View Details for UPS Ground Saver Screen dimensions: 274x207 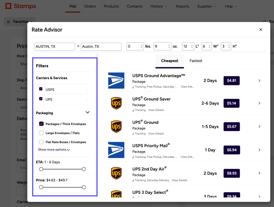[156, 110]
